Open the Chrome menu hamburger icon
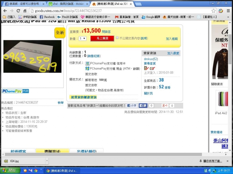 (x=228, y=11)
